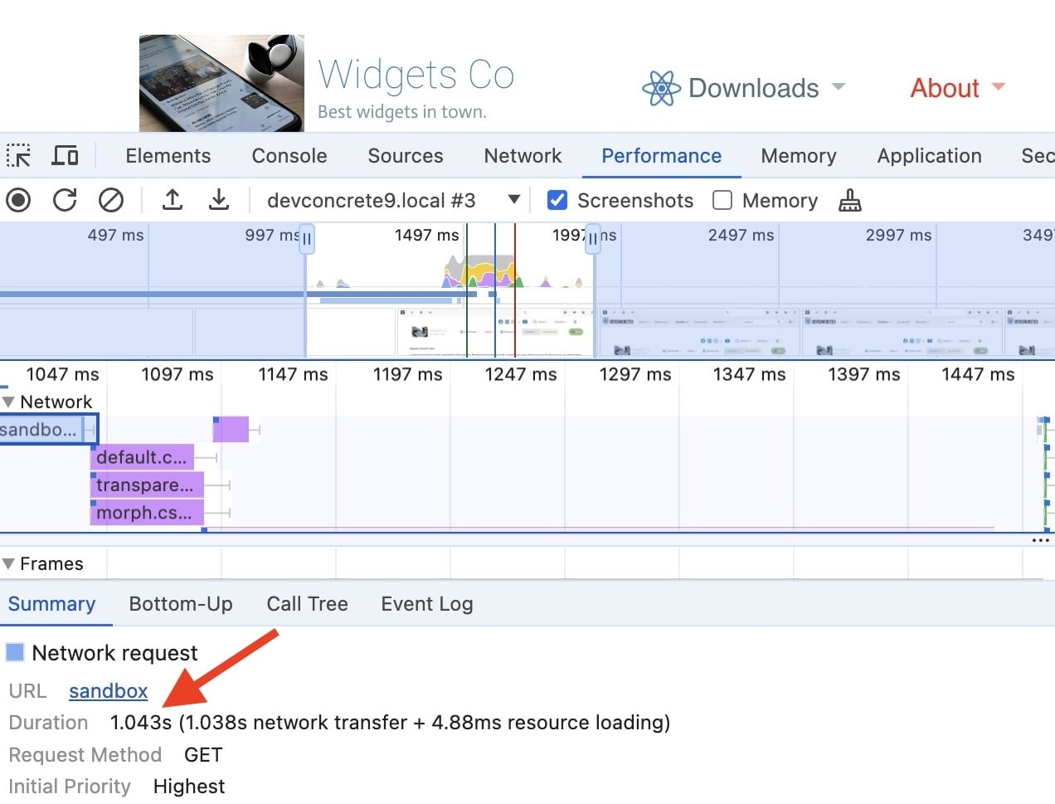Select the morph.cs... network request bar
1055x804 pixels.
[146, 513]
